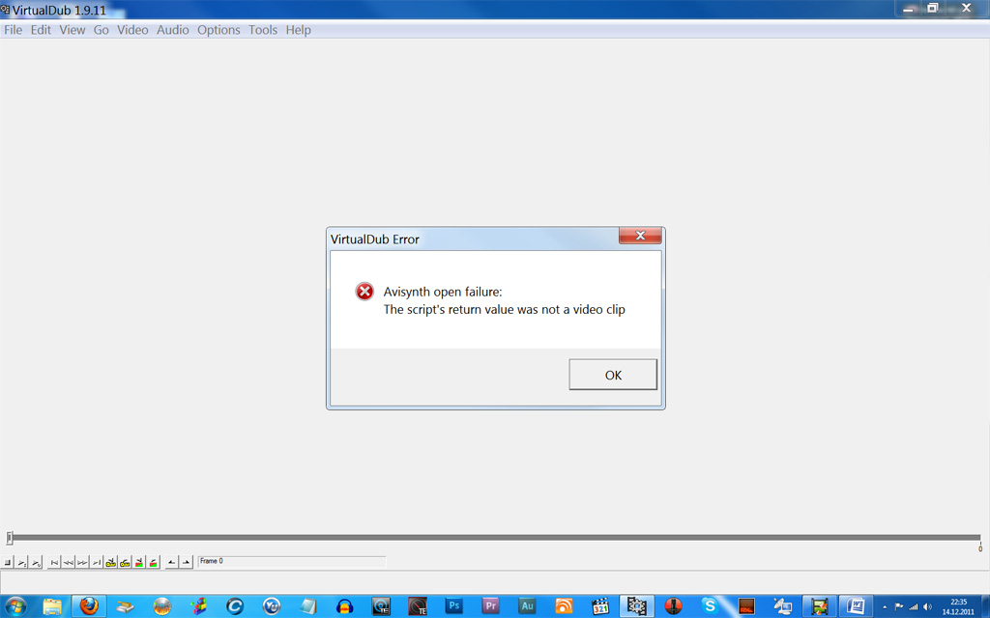Click the timeline position slider handle
The image size is (990, 618).
pyautogui.click(x=9, y=537)
